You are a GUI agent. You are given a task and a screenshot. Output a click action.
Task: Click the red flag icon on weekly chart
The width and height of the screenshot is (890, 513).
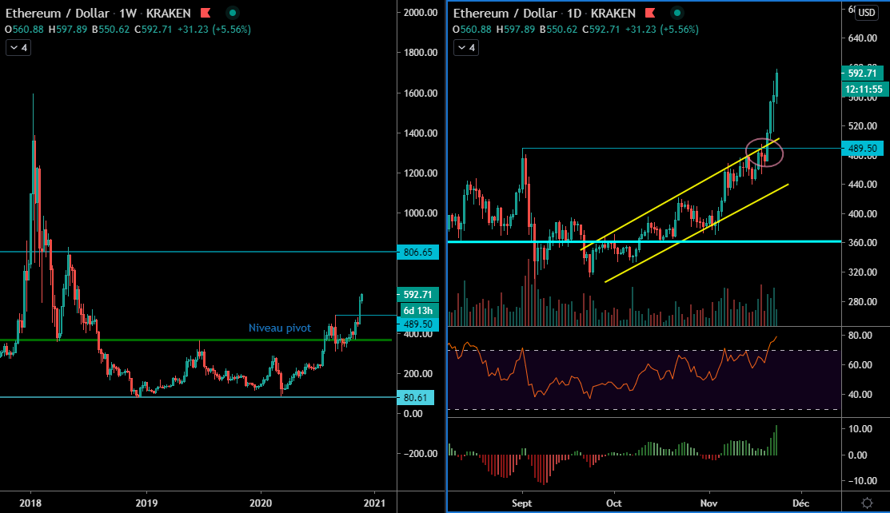pos(206,14)
